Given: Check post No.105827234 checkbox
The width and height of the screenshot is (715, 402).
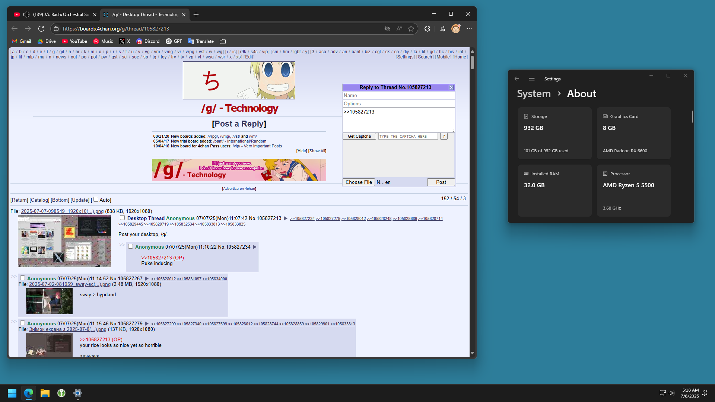Looking at the screenshot, I should tap(130, 246).
